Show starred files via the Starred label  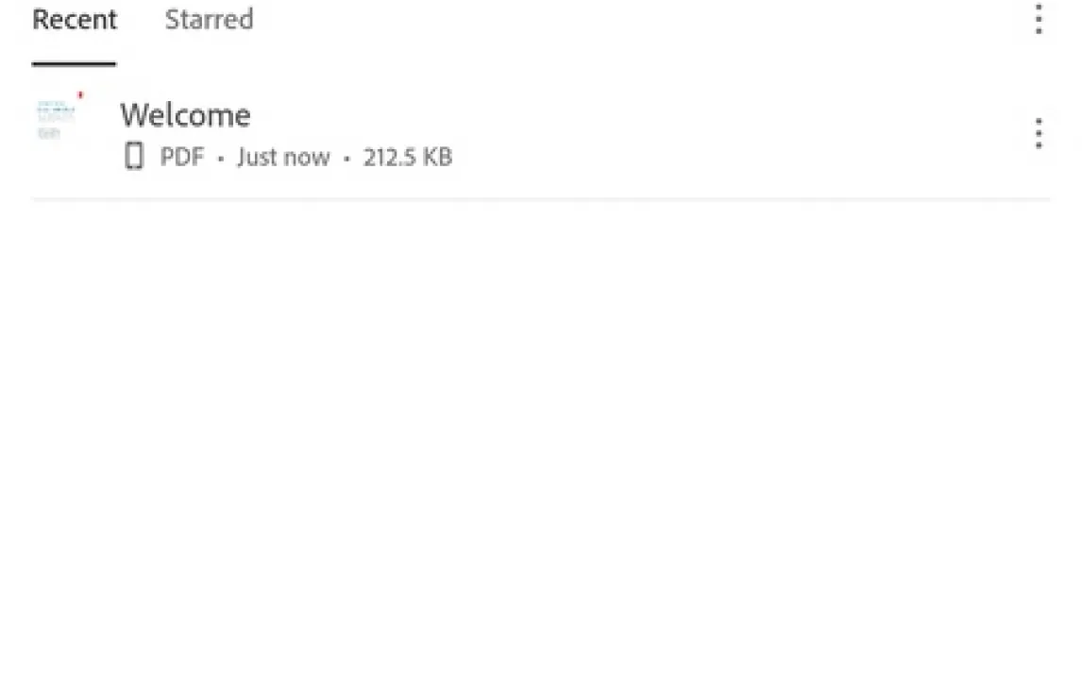coord(209,19)
